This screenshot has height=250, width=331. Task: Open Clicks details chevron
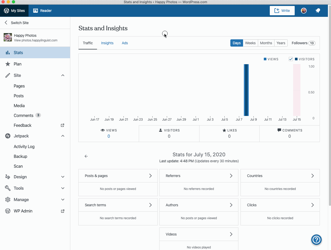coord(313,205)
